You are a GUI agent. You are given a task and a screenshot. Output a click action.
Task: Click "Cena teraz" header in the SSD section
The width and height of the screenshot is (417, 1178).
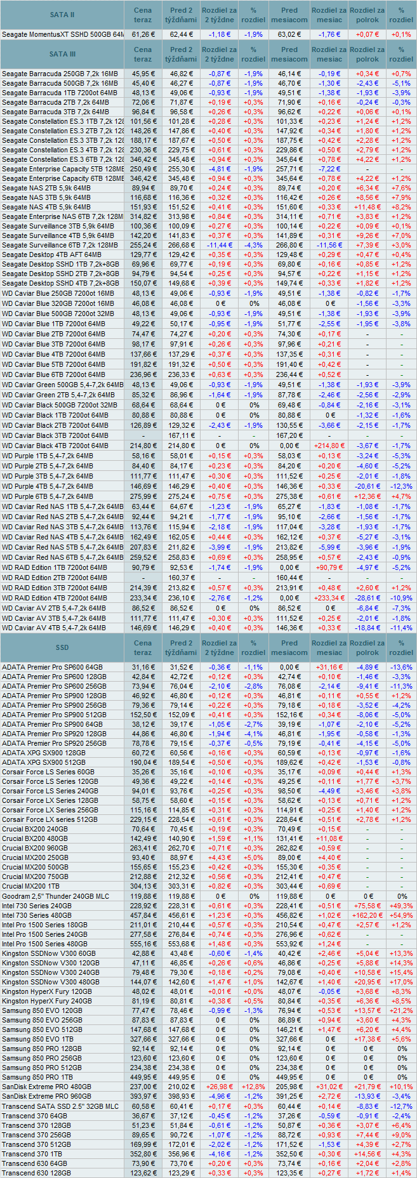point(143,647)
